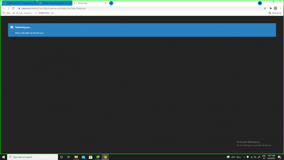Viewport: 284px width, 160px height.
Task: Open the network Wi-Fi tray icon
Action: [x=251, y=157]
